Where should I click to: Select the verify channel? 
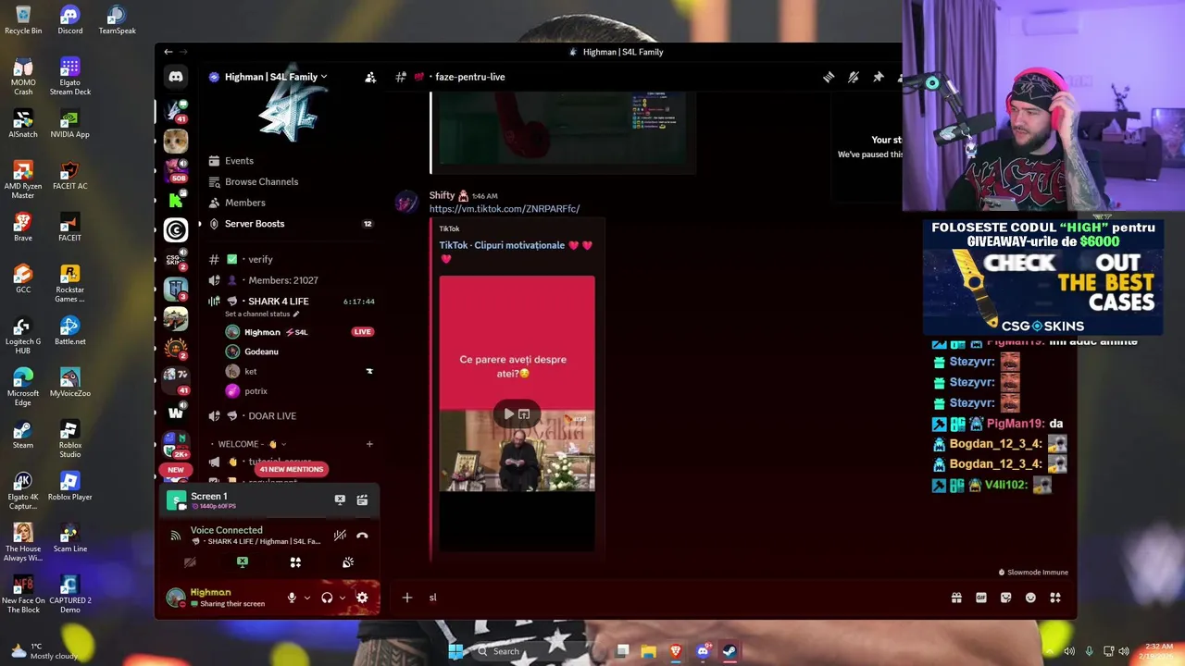coord(291,260)
